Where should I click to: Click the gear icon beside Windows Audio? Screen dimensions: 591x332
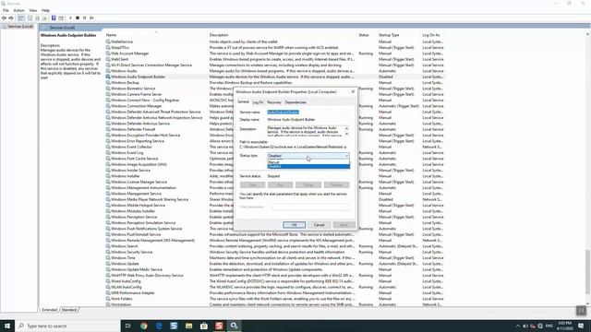[x=108, y=71]
